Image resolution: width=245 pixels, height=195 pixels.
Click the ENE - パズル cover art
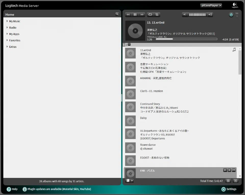coord(130,173)
